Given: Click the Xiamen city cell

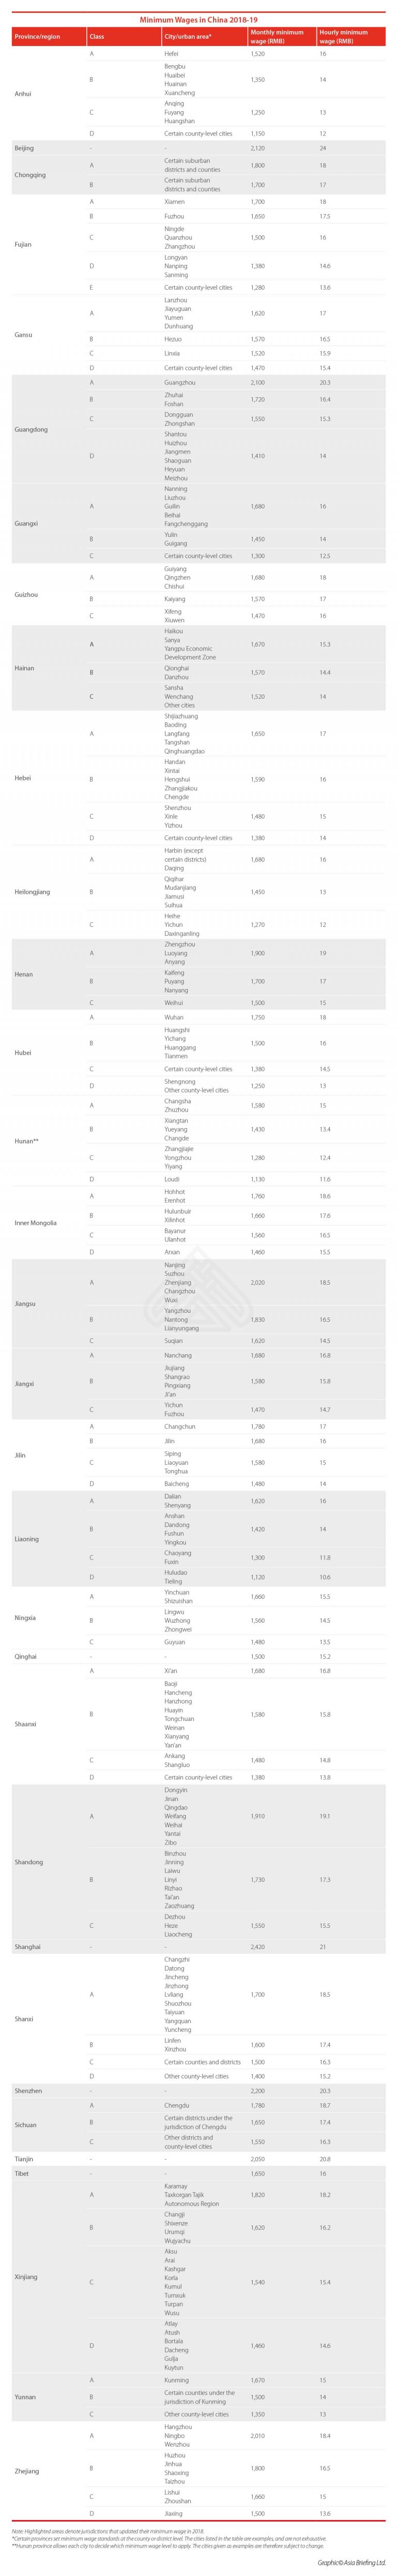Looking at the screenshot, I should click(173, 202).
